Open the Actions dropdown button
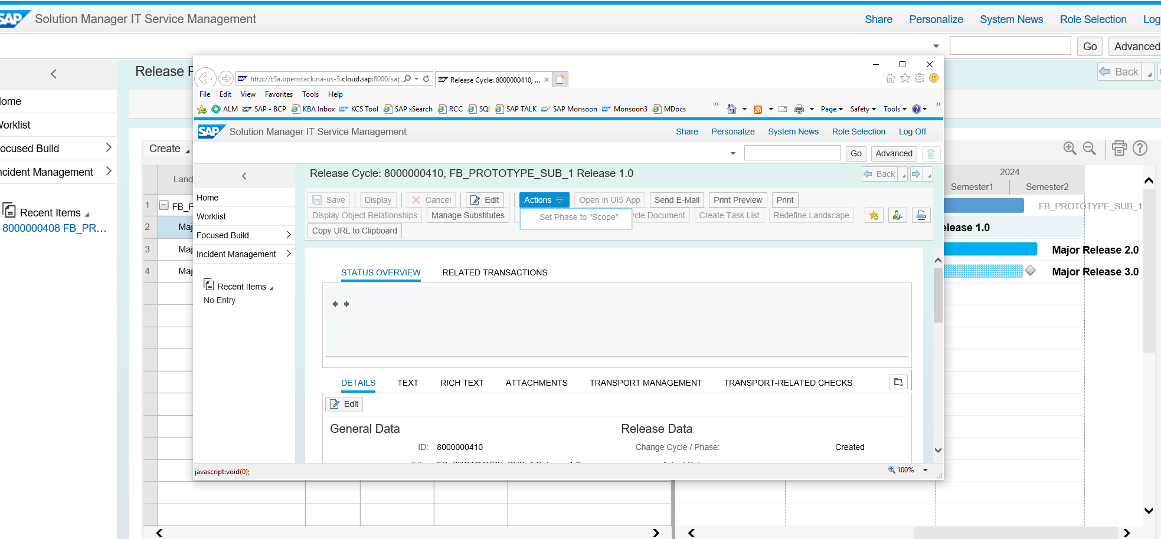Screen dimensions: 1161x539 (x=544, y=200)
